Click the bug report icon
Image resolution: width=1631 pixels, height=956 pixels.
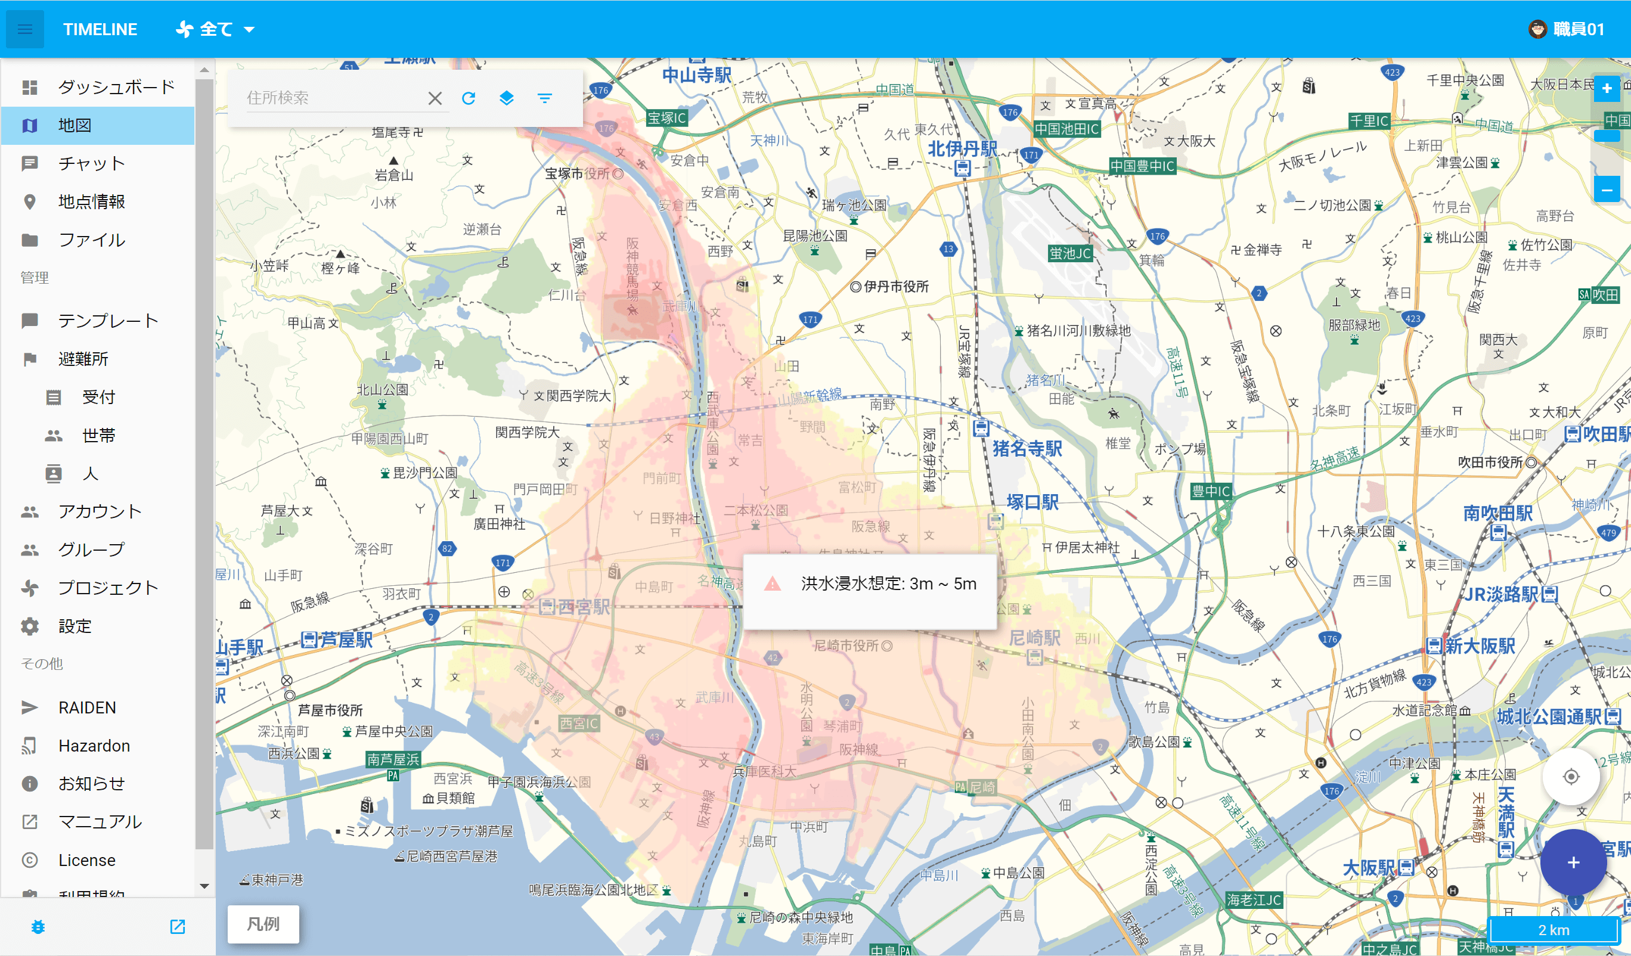(x=38, y=927)
